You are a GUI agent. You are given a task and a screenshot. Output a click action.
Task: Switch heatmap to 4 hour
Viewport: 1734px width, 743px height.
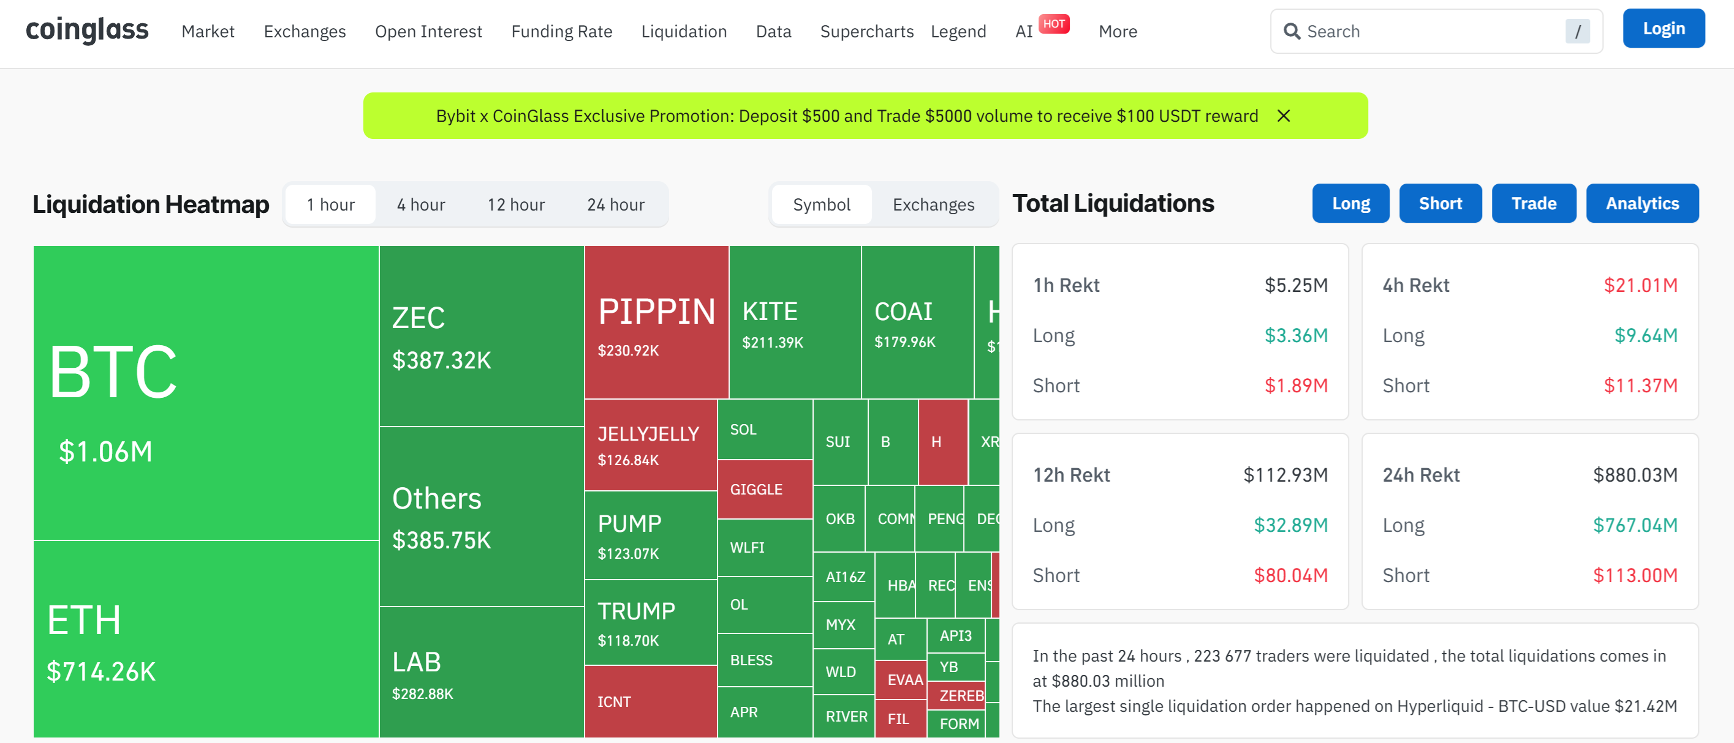(421, 204)
